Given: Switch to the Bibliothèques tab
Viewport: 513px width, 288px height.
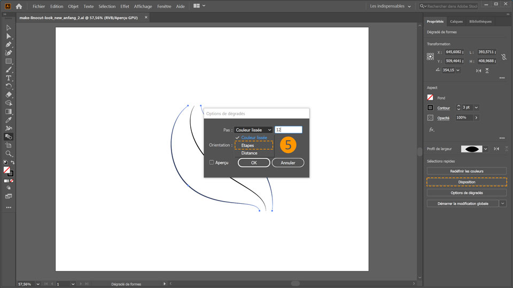Looking at the screenshot, I should pos(480,21).
